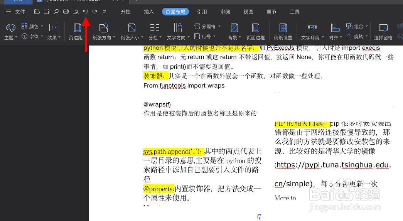Expand the 字体 dropdown arrow
This screenshot has height=221, width=403.
[x=42, y=37]
